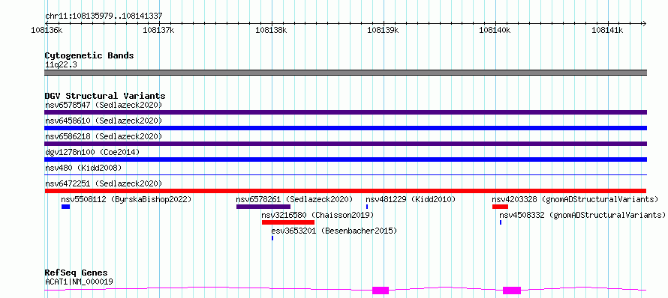Click the nsv6586218 (Sedlazeck2020) label
668x298 pixels.
[104, 136]
